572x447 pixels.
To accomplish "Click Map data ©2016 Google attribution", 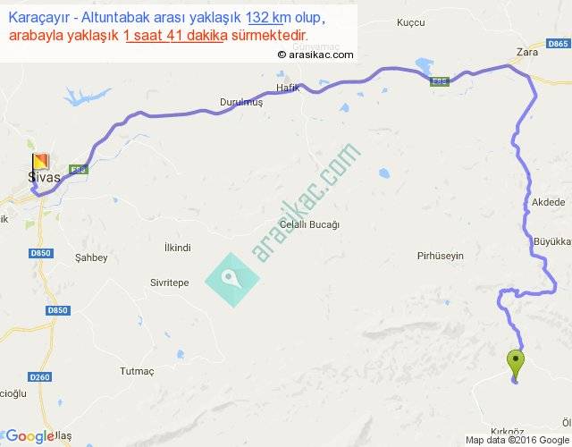I will (x=517, y=440).
